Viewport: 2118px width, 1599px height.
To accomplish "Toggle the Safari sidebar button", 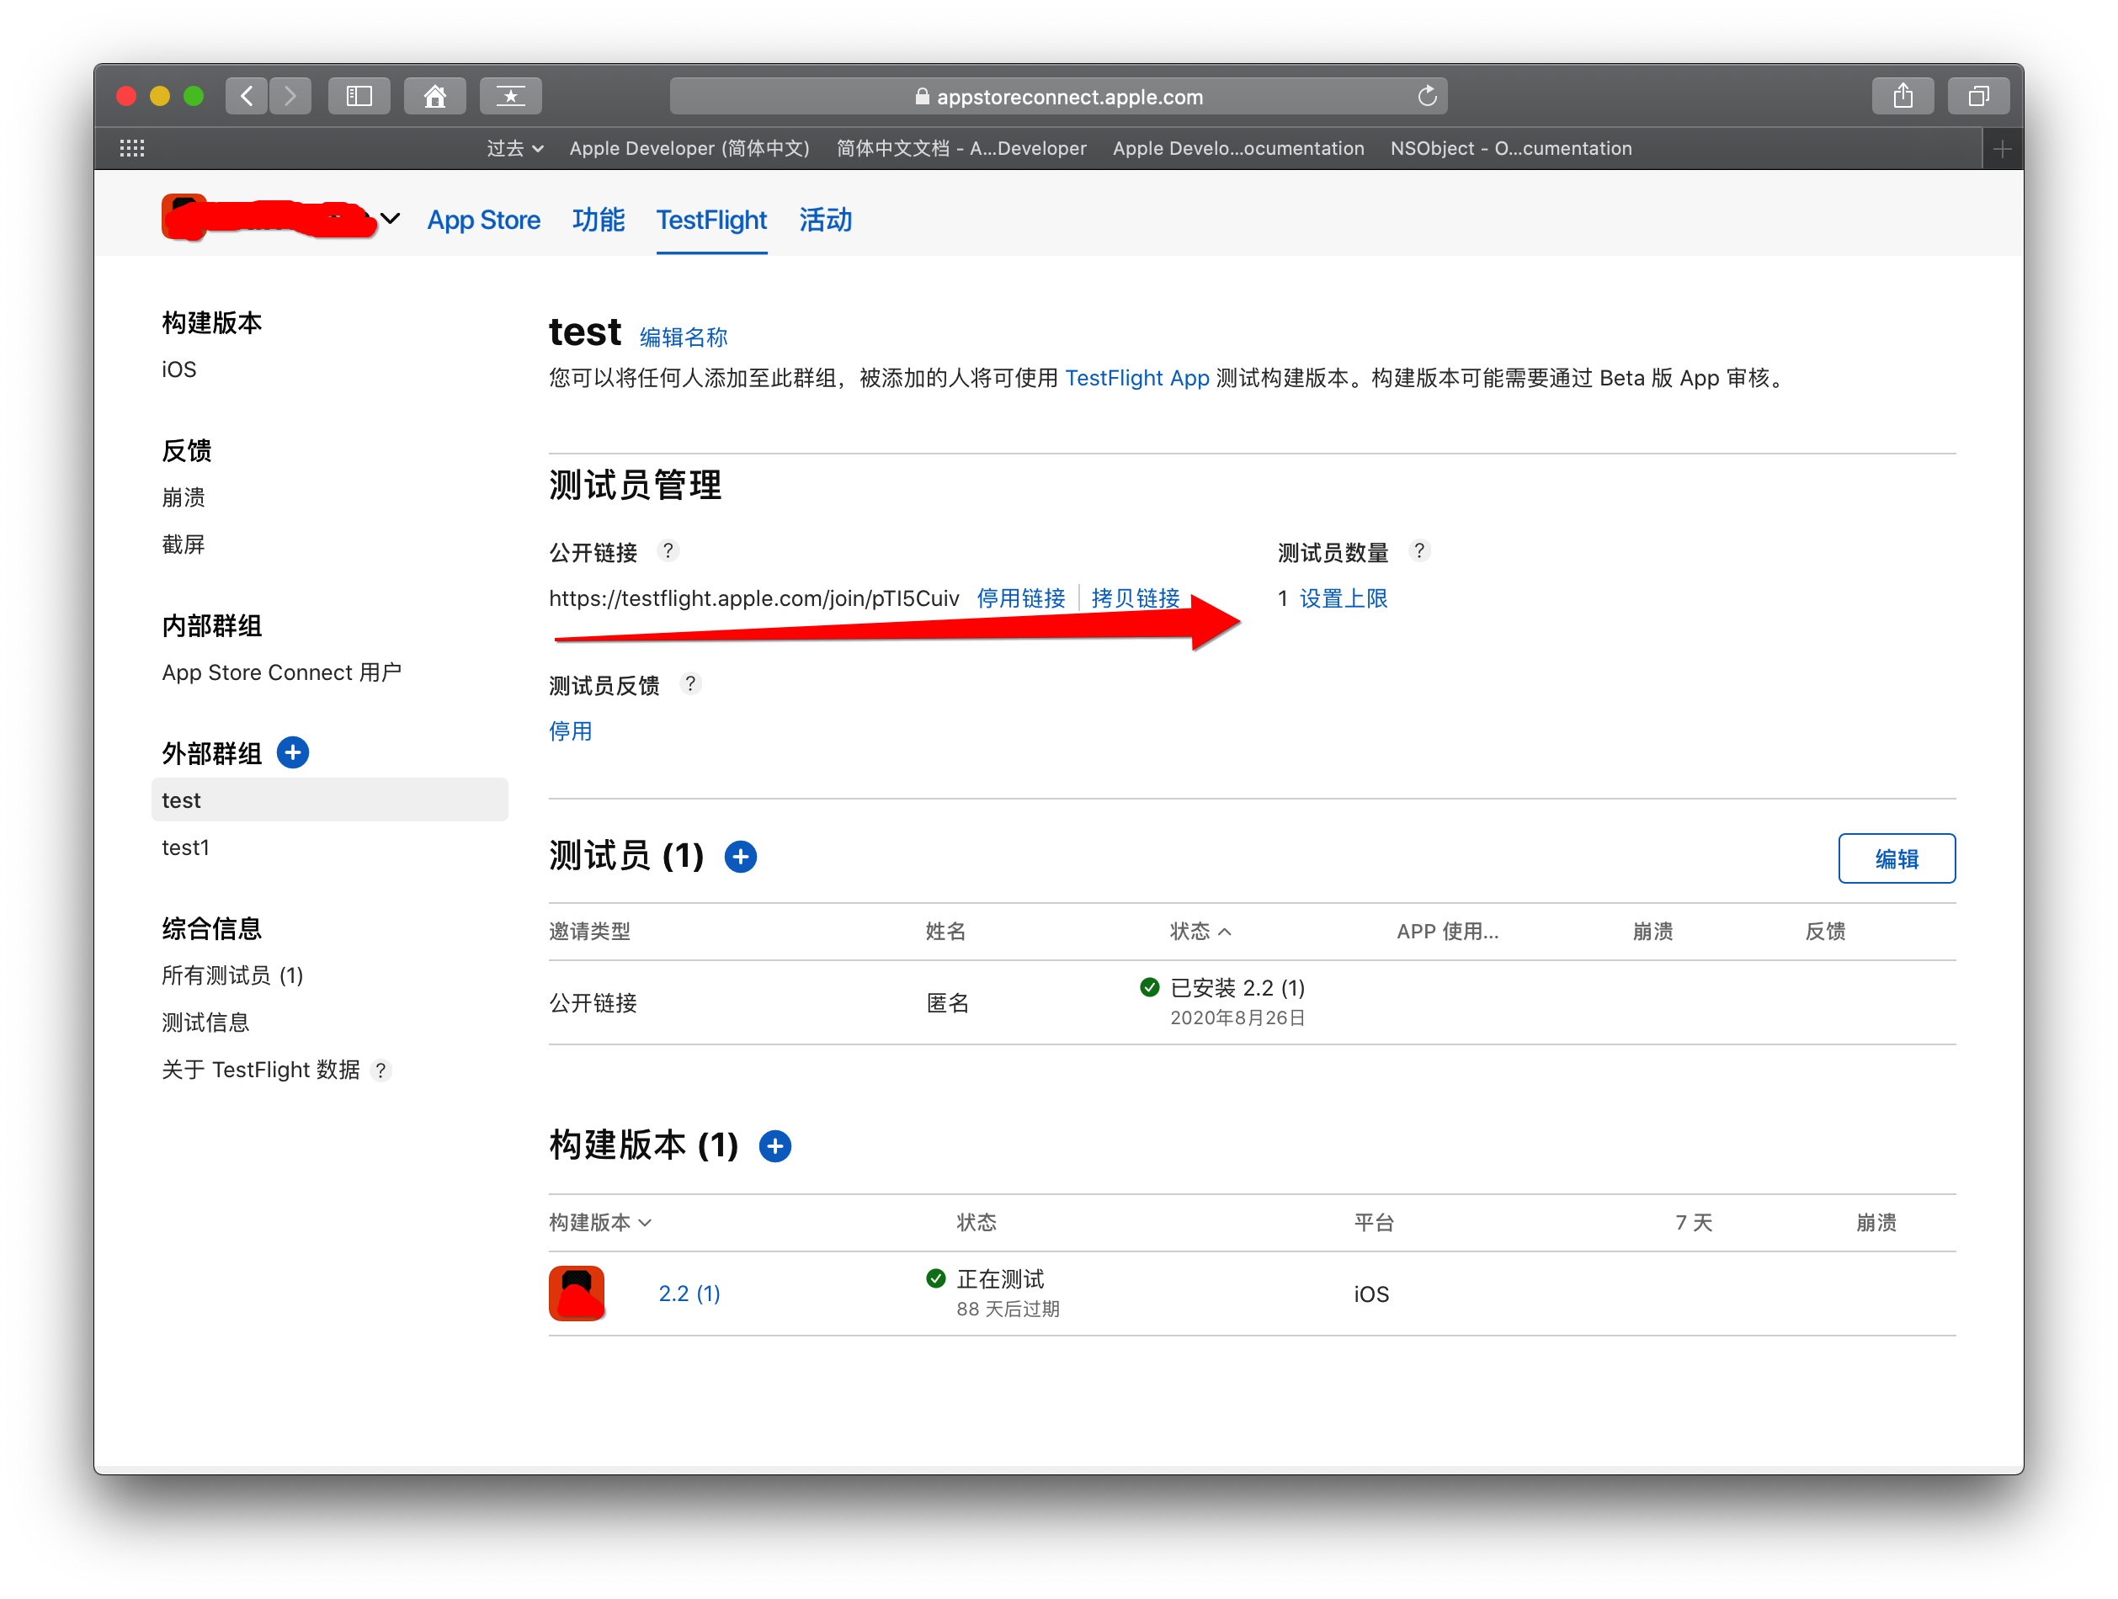I will pyautogui.click(x=359, y=96).
